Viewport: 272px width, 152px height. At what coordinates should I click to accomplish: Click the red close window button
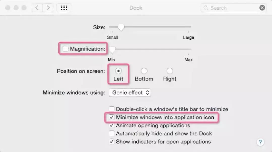(8, 8)
